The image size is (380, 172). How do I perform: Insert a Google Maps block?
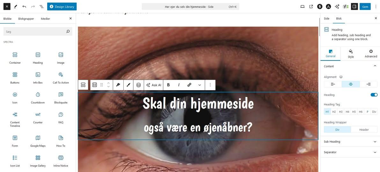point(38,141)
